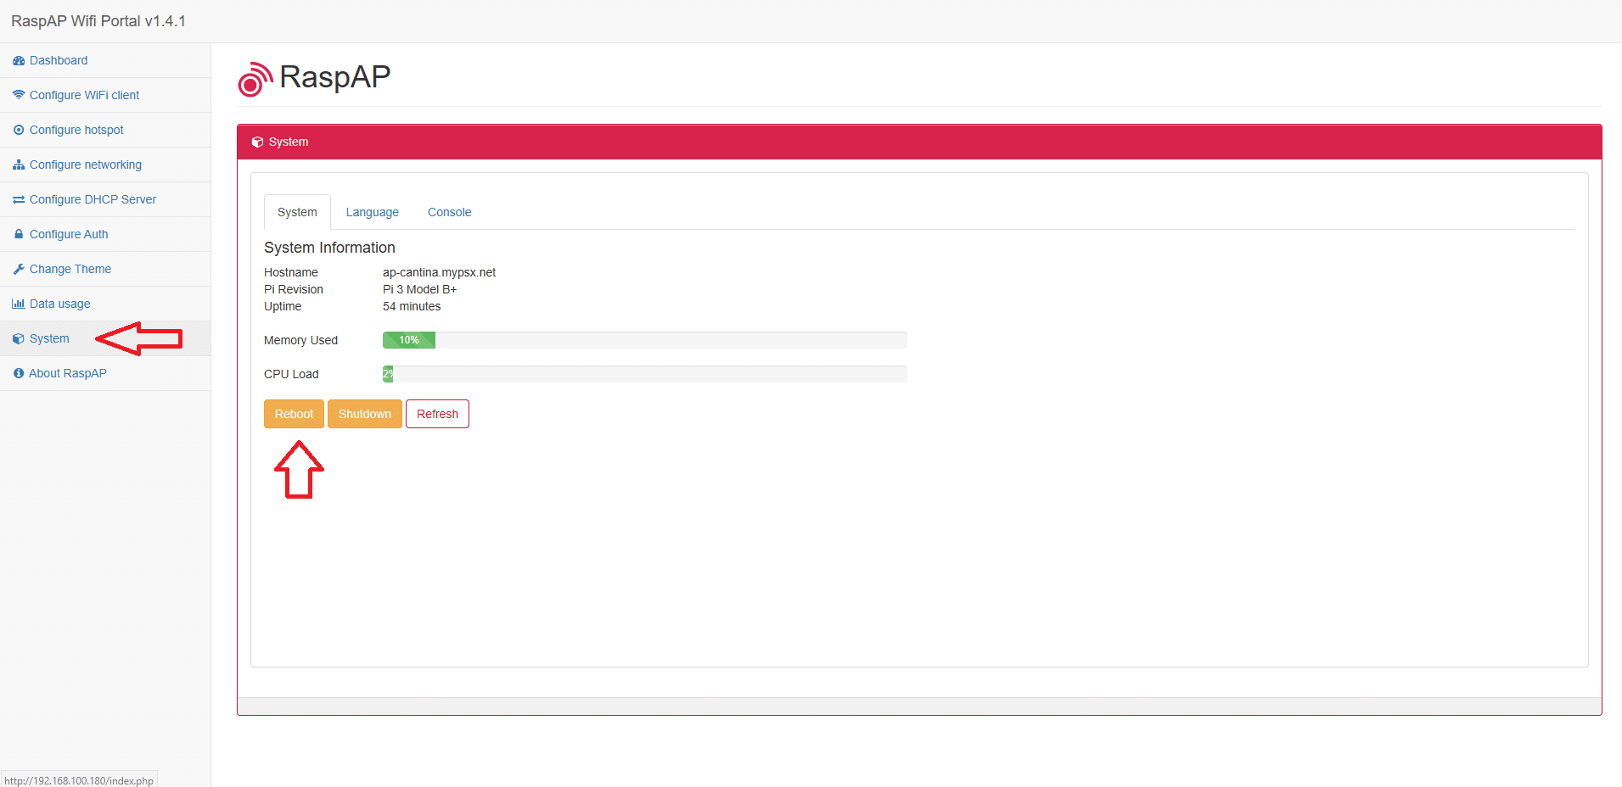Switch to the Language tab
The height and width of the screenshot is (787, 1622).
(x=372, y=212)
